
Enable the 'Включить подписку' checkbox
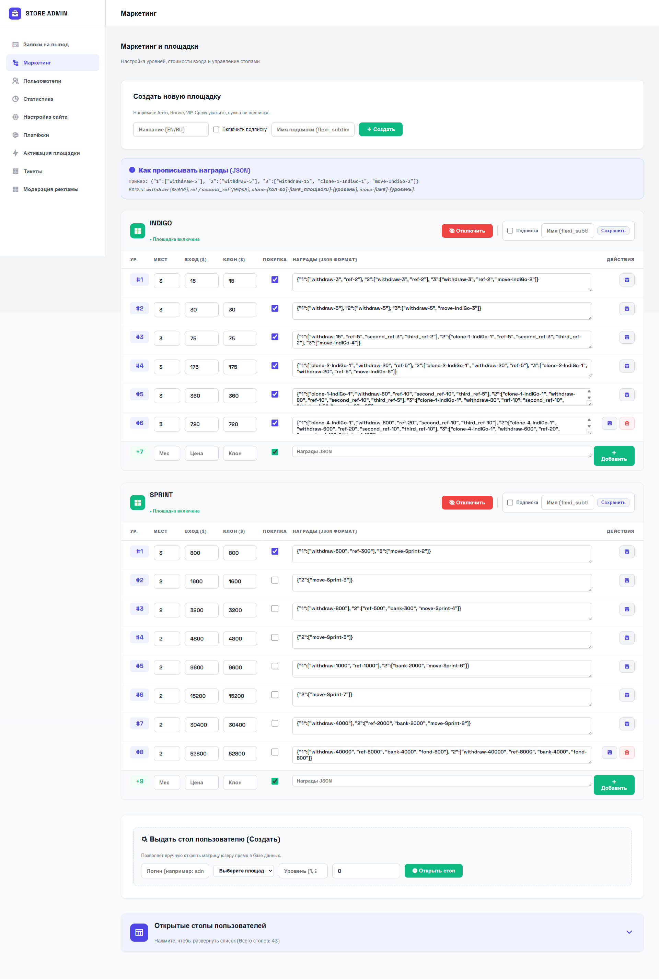pyautogui.click(x=216, y=129)
